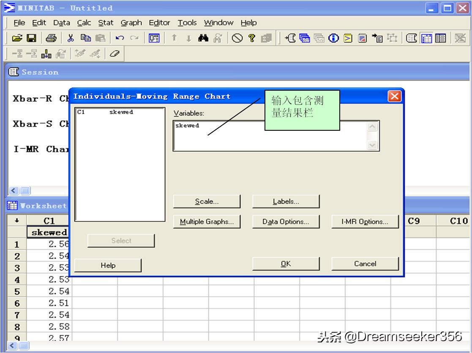This screenshot has width=472, height=353.
Task: Click the data direction arrow in worksheet corner
Action: click(x=17, y=221)
